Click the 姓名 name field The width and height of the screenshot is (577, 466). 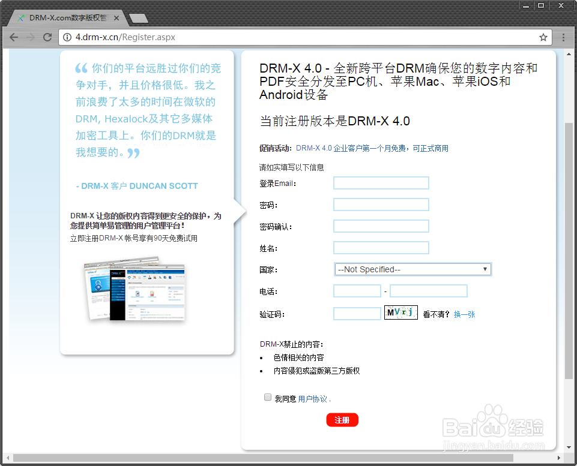tap(381, 248)
